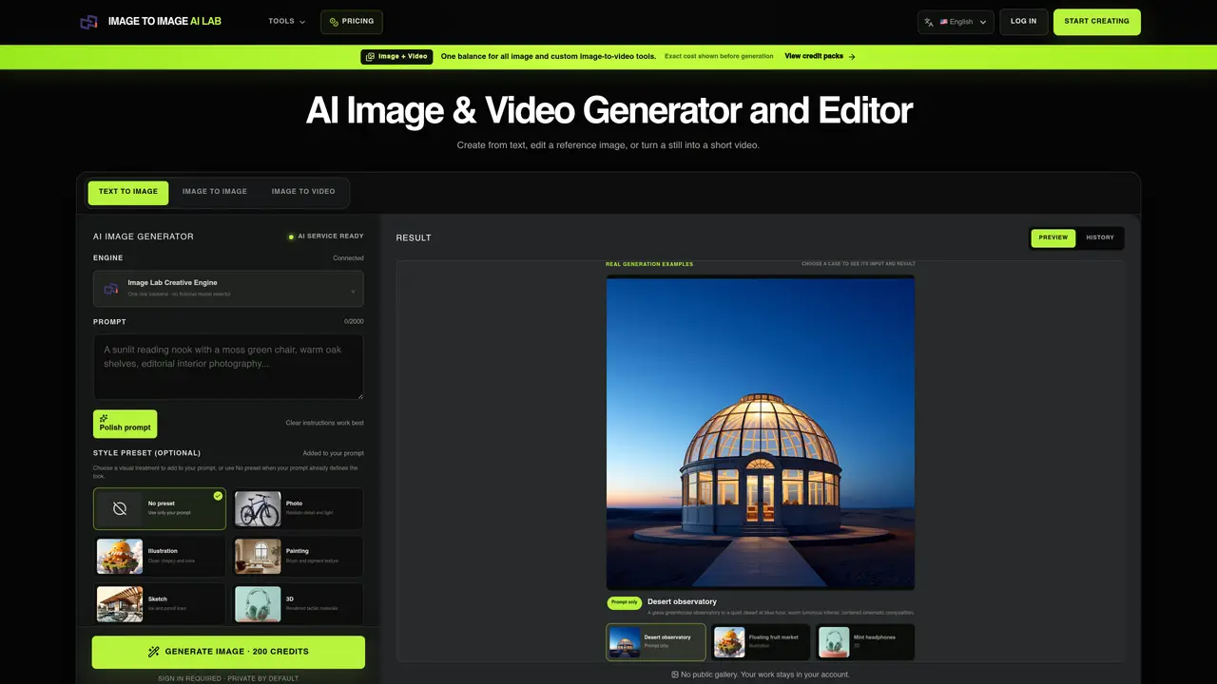Click the arrow next to View credit packs

(852, 57)
